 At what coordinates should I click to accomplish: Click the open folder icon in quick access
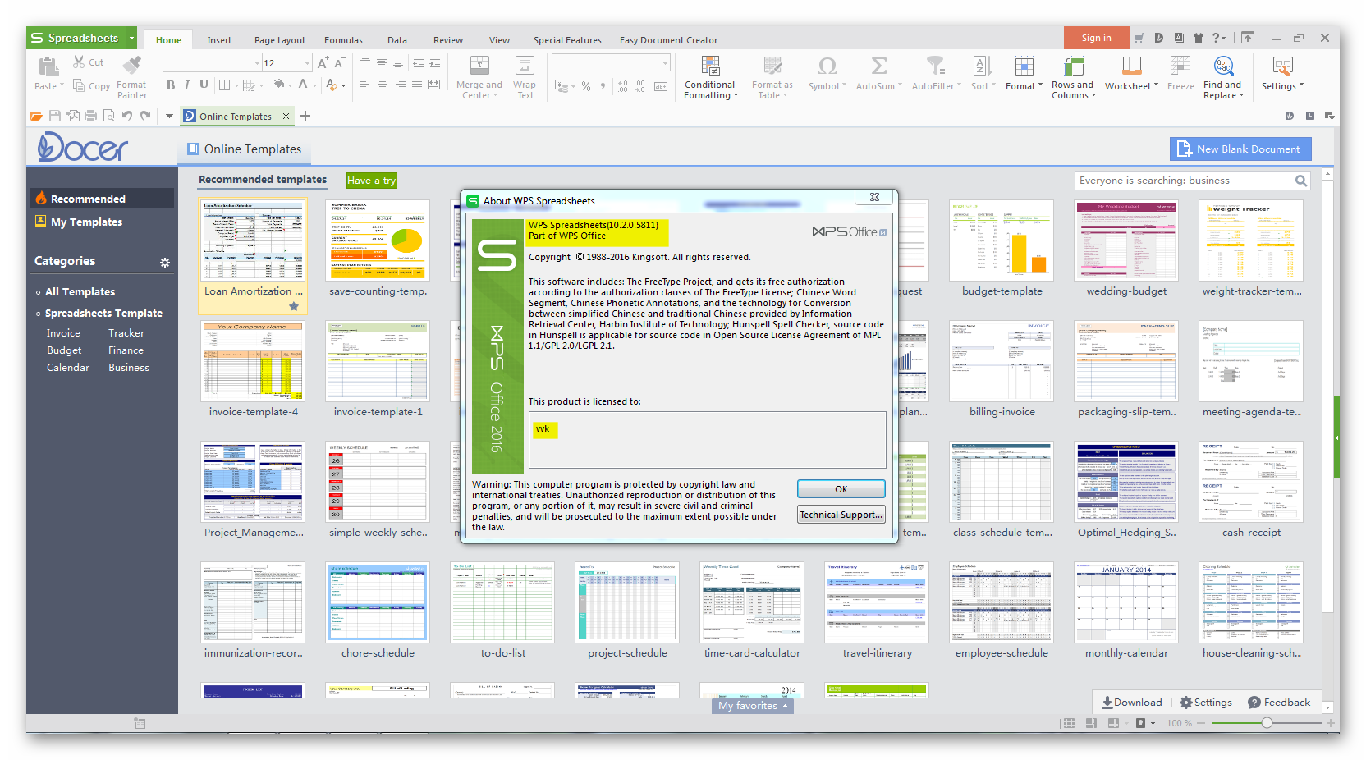(x=36, y=116)
